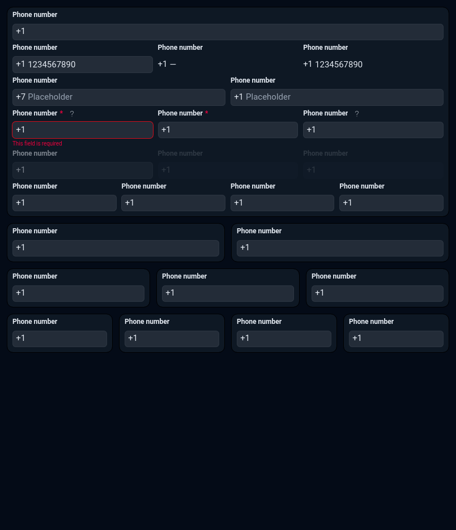
Task: Click the rightmost input in the main panel's four-field row
Action: click(x=391, y=203)
